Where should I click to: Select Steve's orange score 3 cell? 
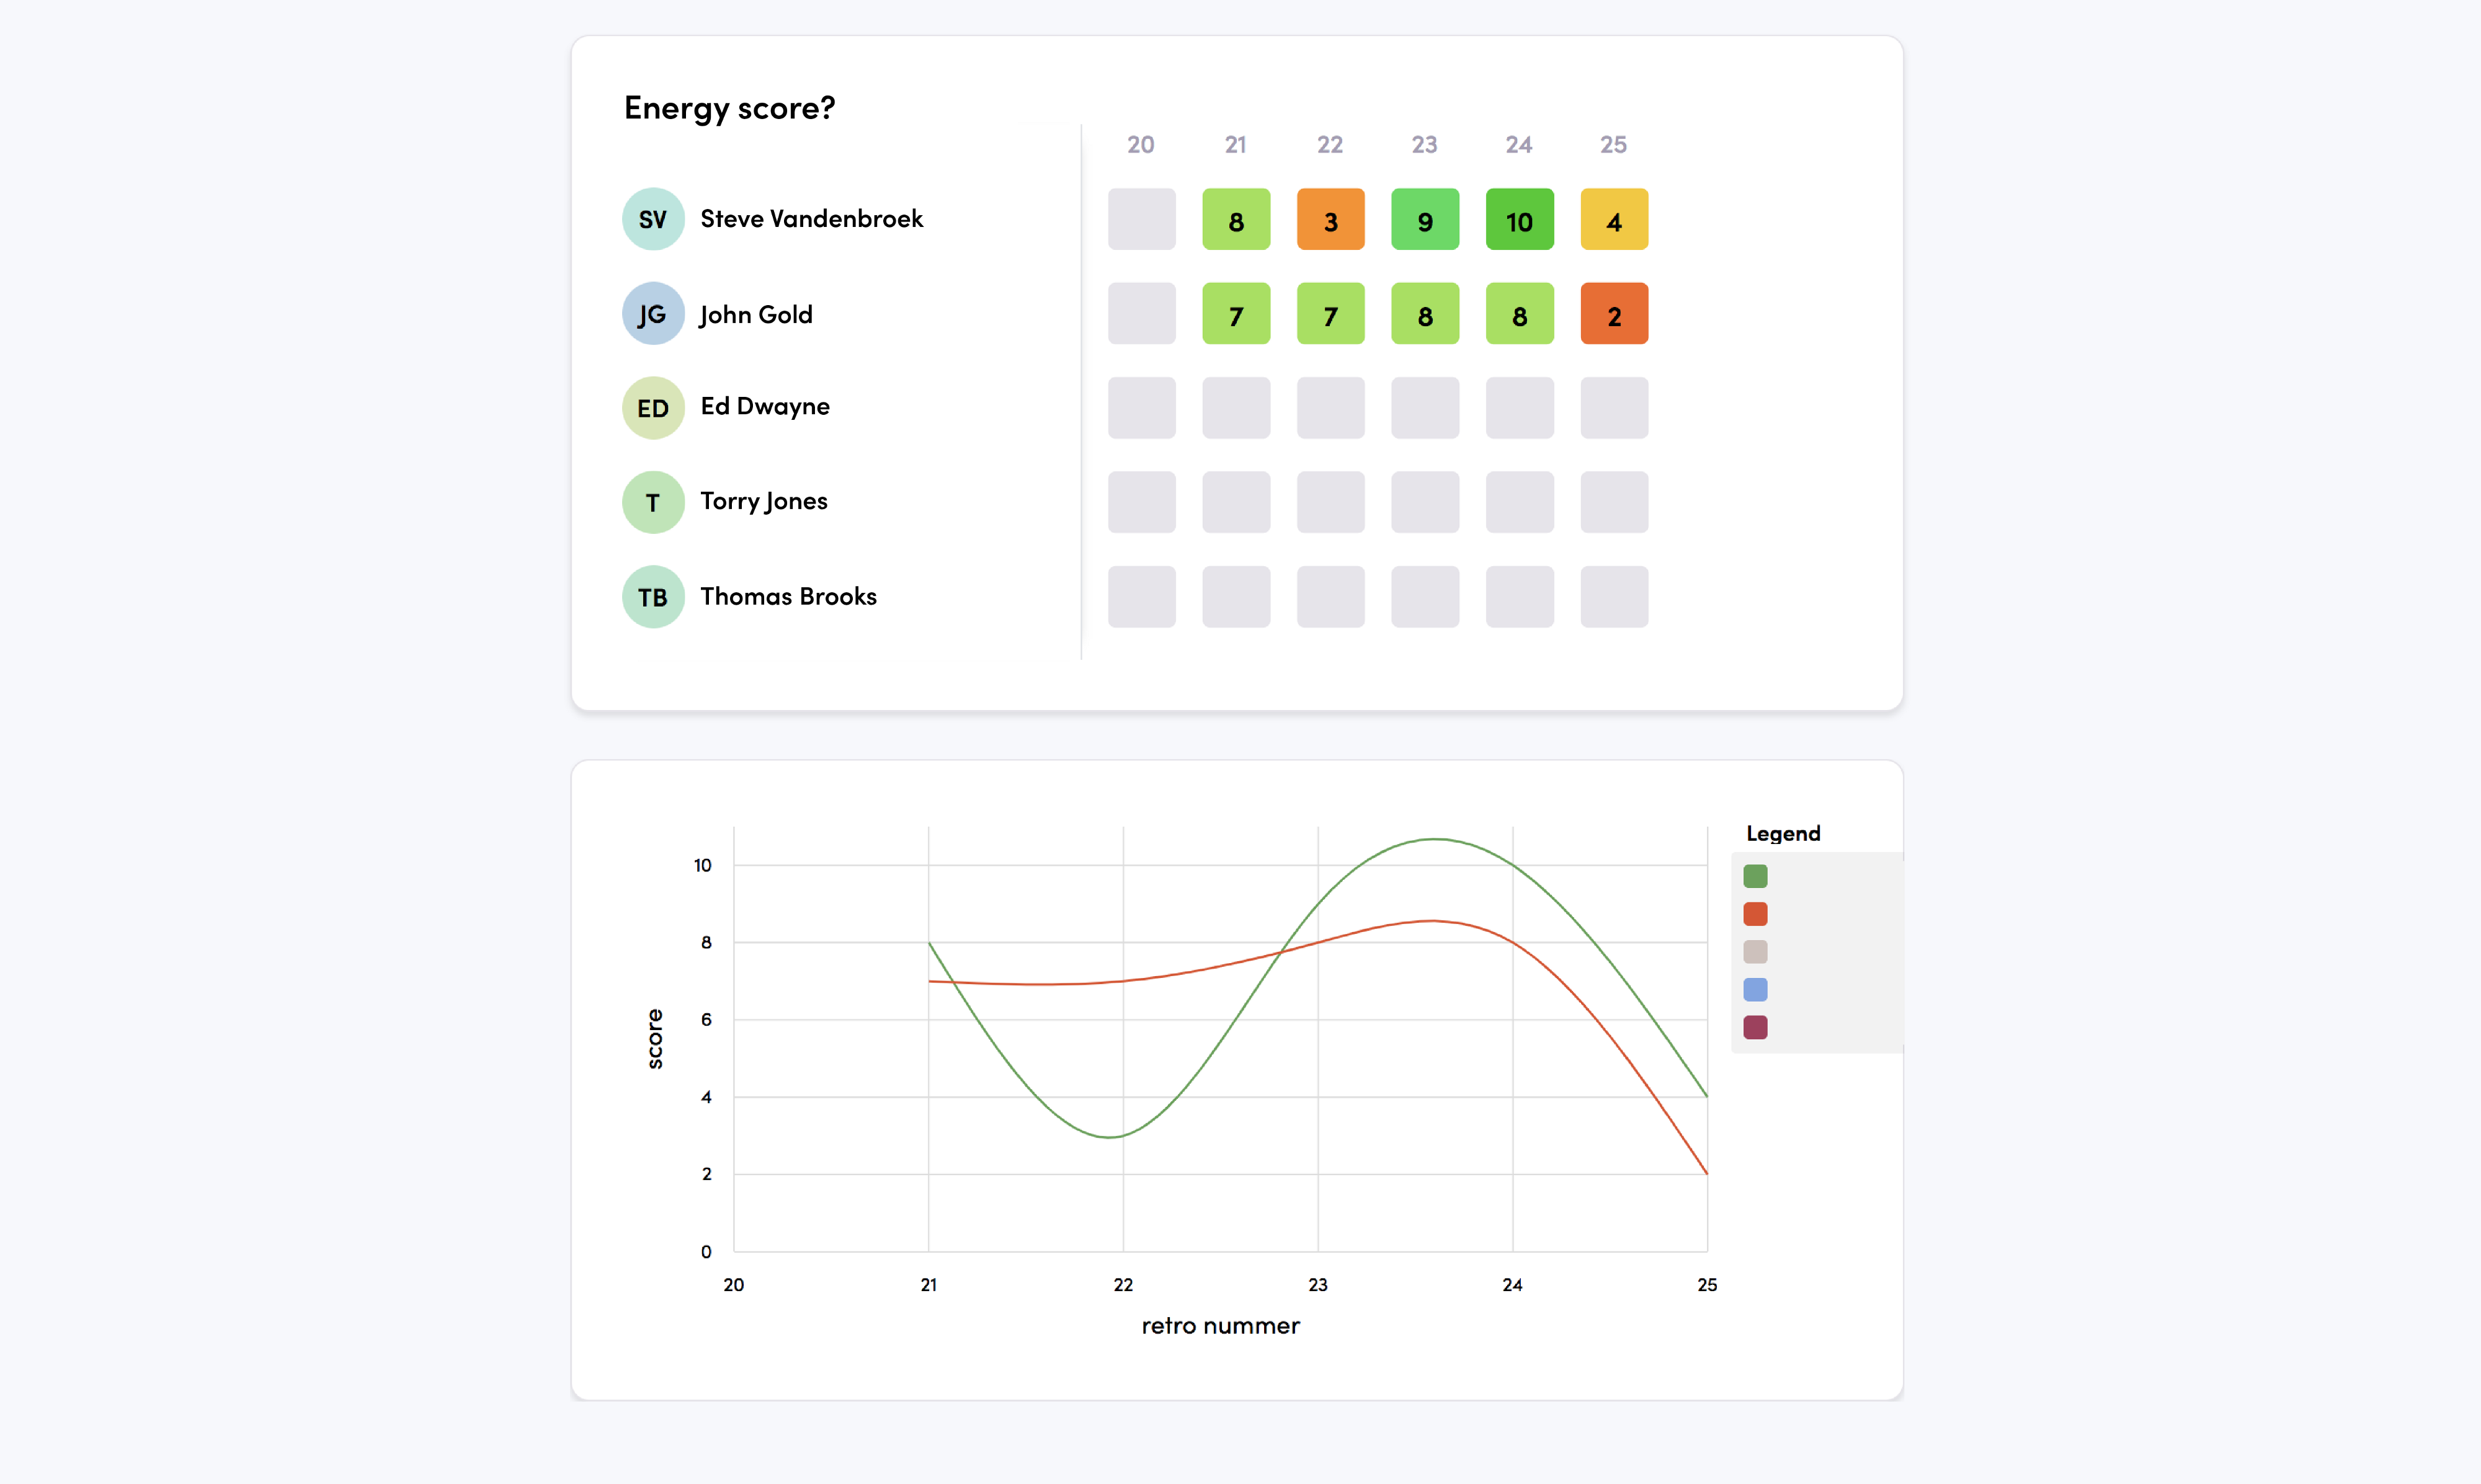tap(1330, 219)
